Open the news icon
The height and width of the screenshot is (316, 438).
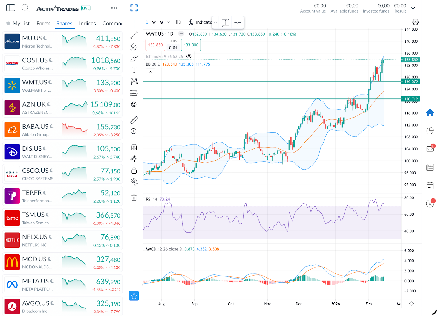coord(430,167)
